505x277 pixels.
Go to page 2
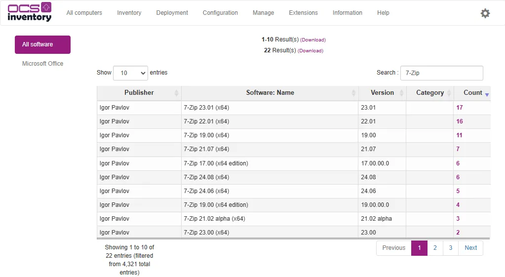coord(435,248)
